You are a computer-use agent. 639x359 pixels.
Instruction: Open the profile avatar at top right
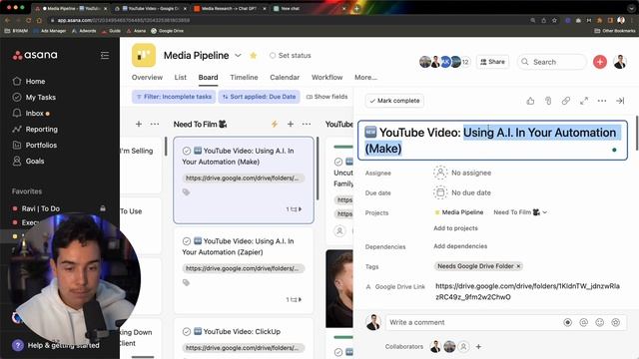tap(620, 62)
